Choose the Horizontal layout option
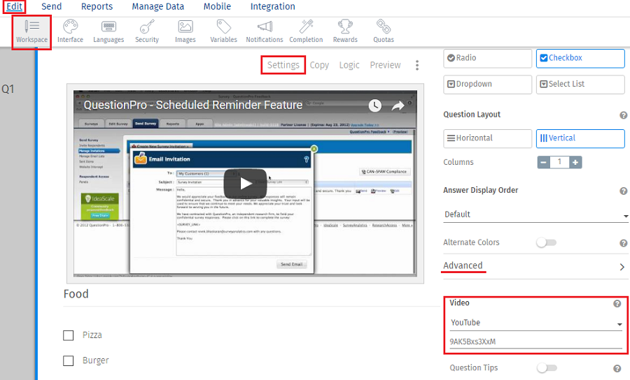 pyautogui.click(x=487, y=138)
